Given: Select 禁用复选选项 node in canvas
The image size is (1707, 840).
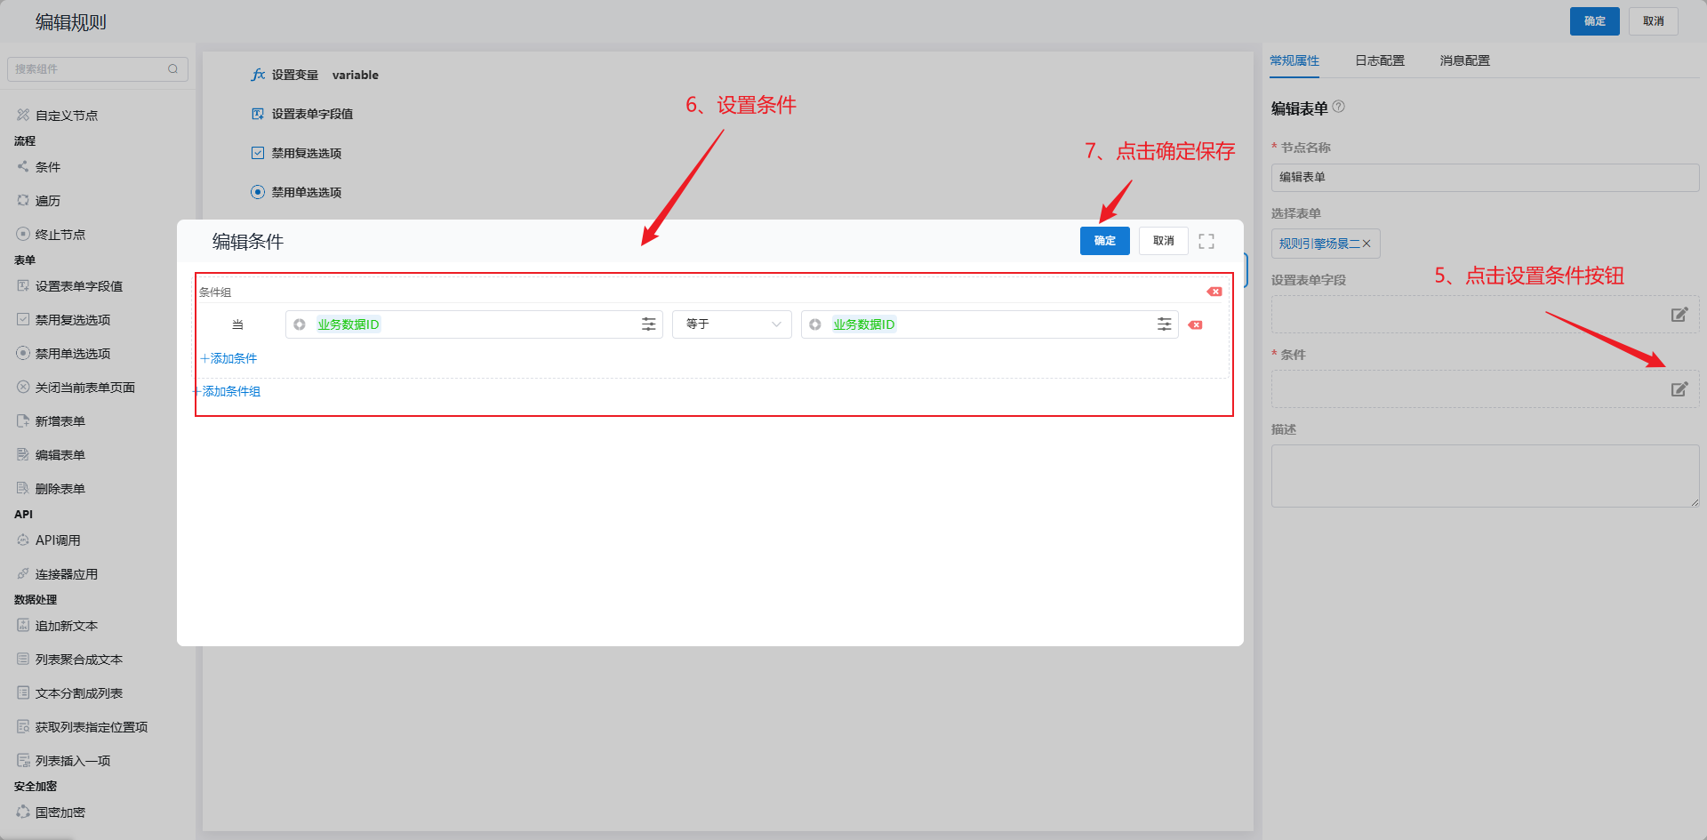Looking at the screenshot, I should point(306,153).
